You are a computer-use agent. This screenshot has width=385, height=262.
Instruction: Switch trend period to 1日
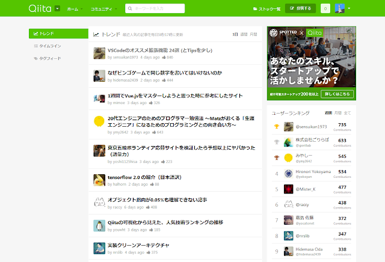(x=235, y=34)
